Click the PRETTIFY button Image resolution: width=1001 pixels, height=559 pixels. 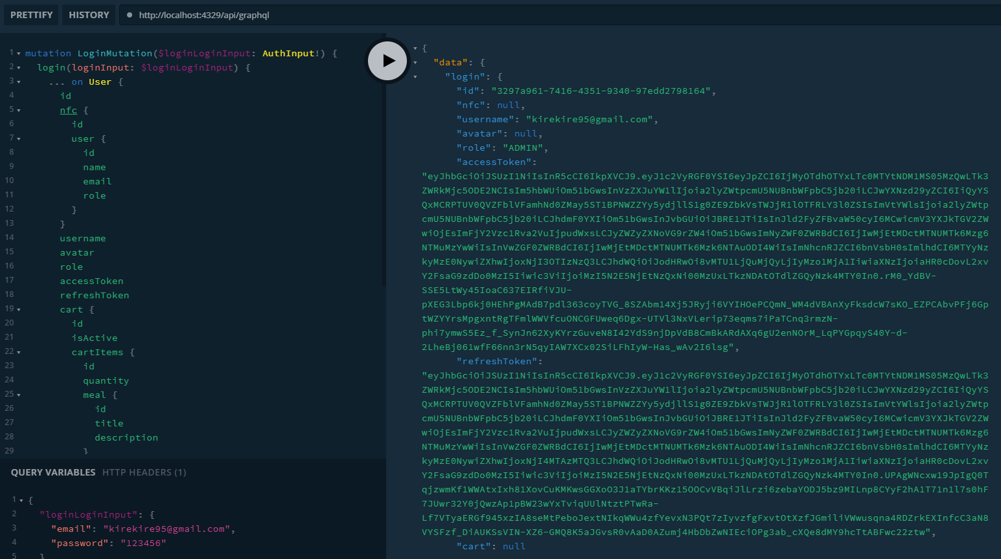click(31, 15)
